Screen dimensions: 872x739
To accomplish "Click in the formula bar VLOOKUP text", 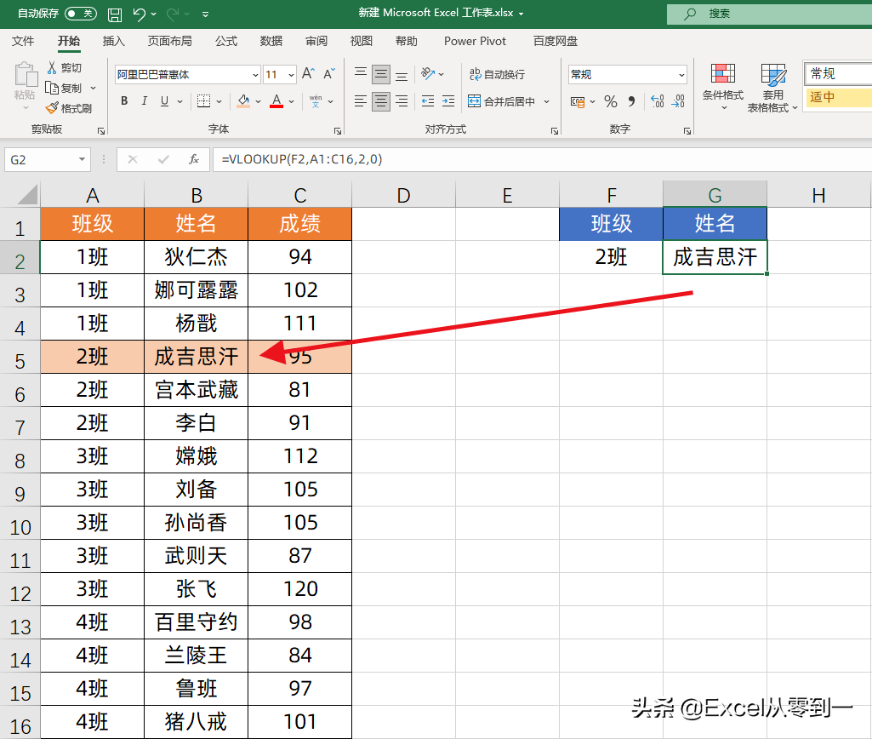I will coord(302,160).
